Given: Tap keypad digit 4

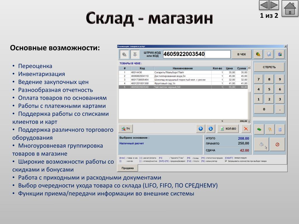Looking at the screenshot, I should [x=259, y=89].
